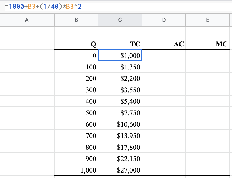Select column header E
Viewport: 232px width, 178px height.
pyautogui.click(x=207, y=20)
